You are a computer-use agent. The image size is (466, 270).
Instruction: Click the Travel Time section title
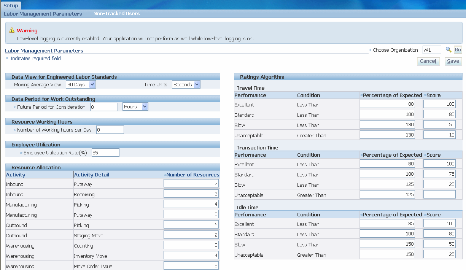(x=251, y=88)
